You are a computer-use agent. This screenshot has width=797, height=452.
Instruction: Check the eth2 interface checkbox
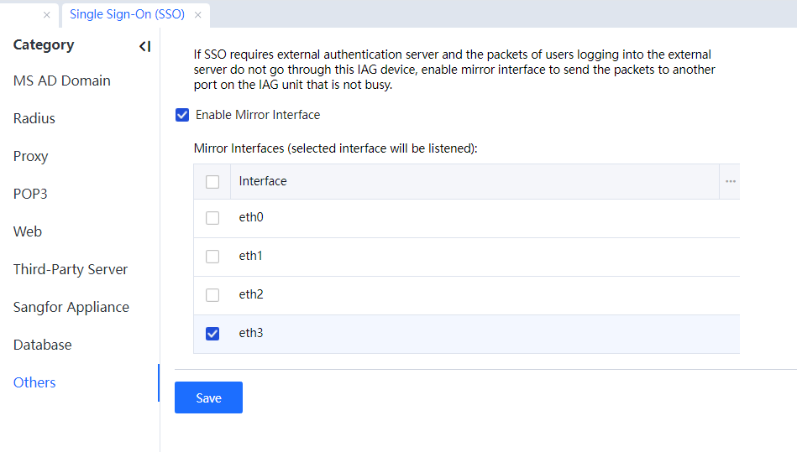tap(212, 295)
